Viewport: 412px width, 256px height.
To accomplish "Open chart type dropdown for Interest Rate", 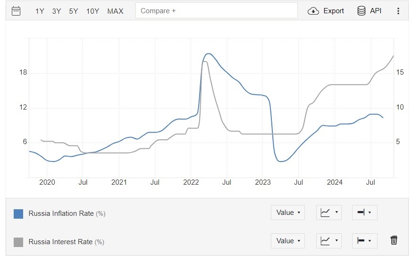I will point(329,241).
